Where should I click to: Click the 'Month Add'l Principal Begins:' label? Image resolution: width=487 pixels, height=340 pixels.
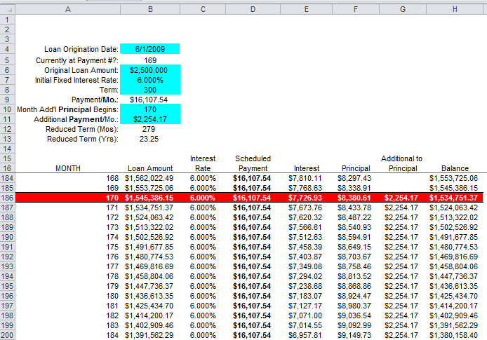[67, 109]
